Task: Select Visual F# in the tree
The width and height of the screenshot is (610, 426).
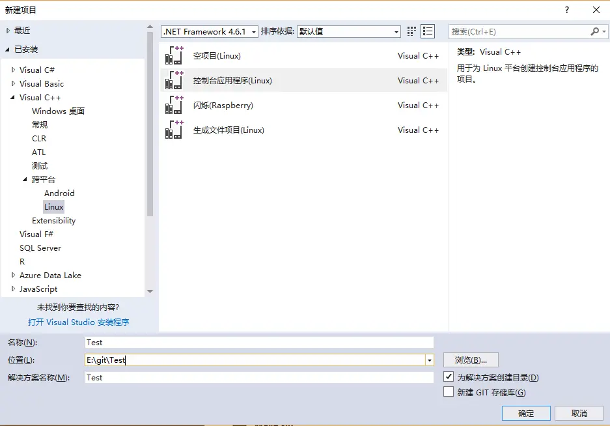Action: 36,234
